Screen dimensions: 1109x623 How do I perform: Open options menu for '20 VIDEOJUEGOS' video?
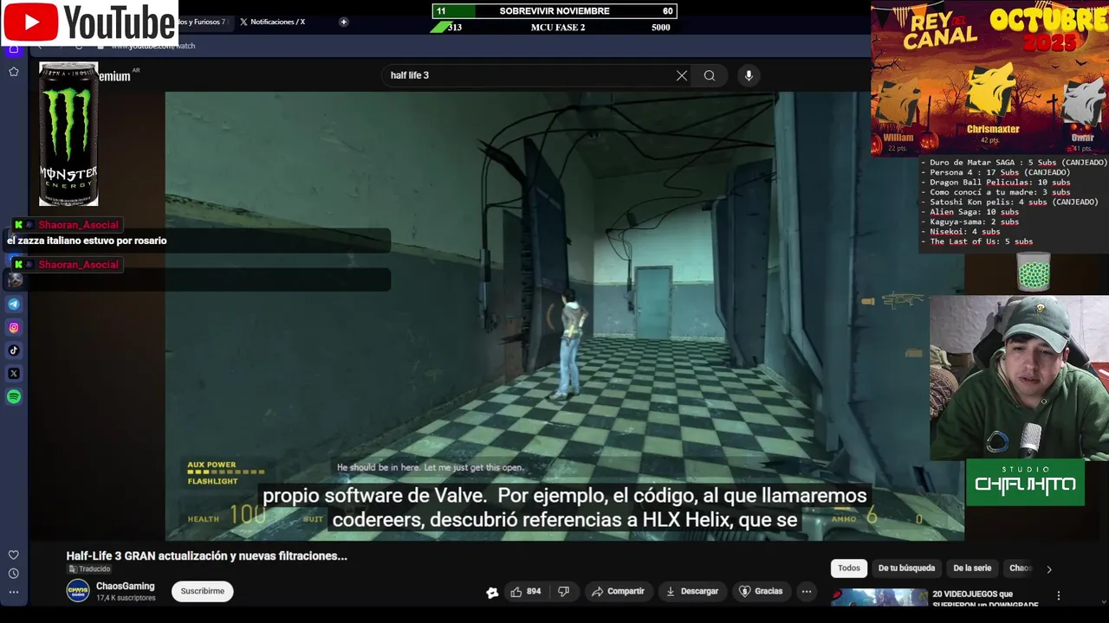(1058, 596)
